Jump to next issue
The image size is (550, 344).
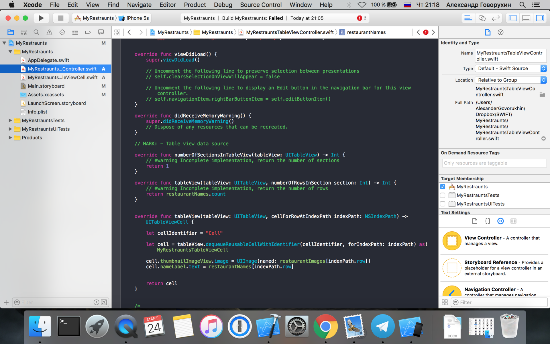coord(433,32)
